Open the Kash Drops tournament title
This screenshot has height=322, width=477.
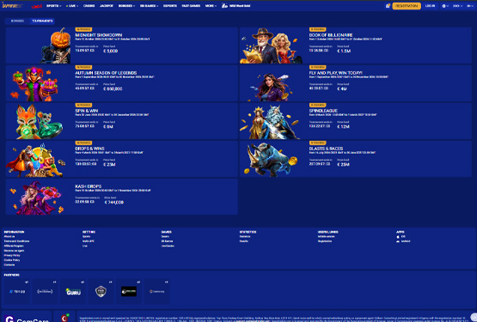tap(89, 186)
